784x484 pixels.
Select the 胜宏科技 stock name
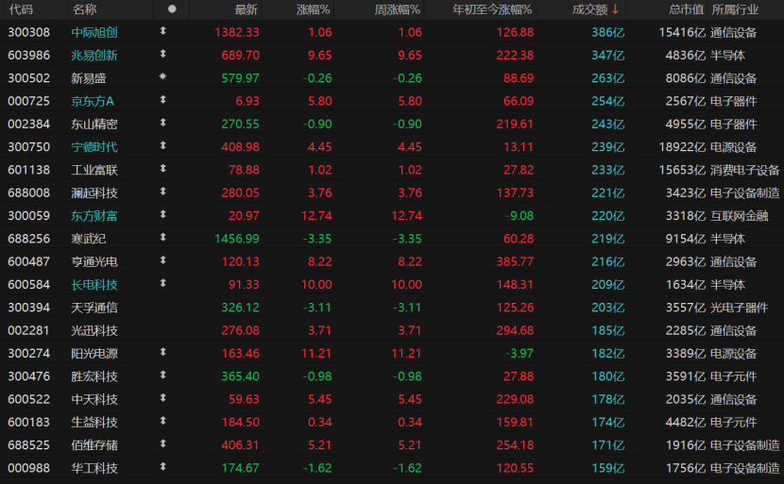(94, 376)
